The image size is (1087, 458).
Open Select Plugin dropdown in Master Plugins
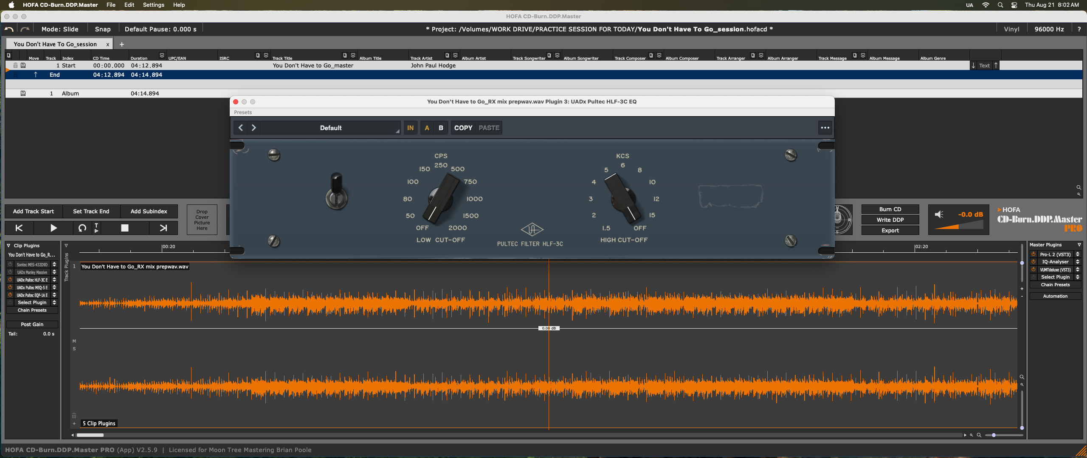click(1055, 277)
